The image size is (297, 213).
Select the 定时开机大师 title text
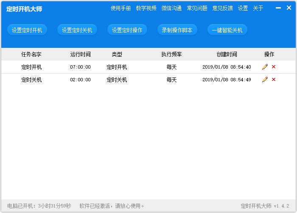click(x=24, y=9)
